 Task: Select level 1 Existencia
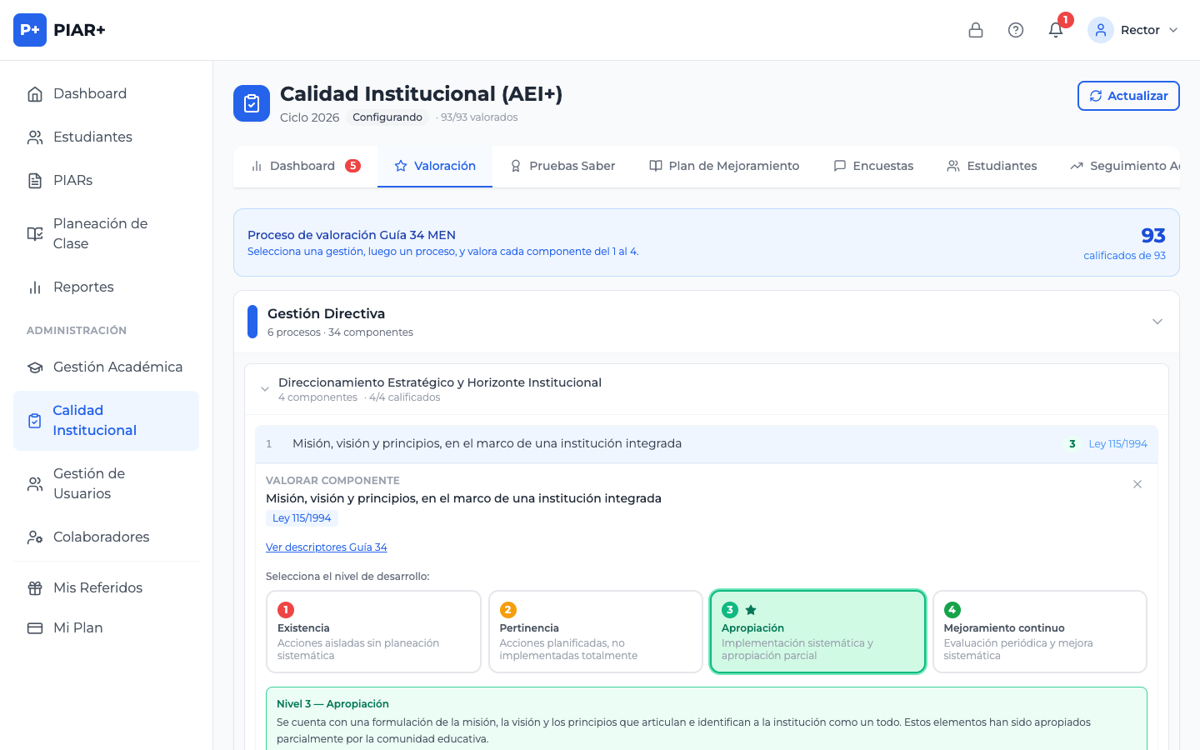(373, 632)
